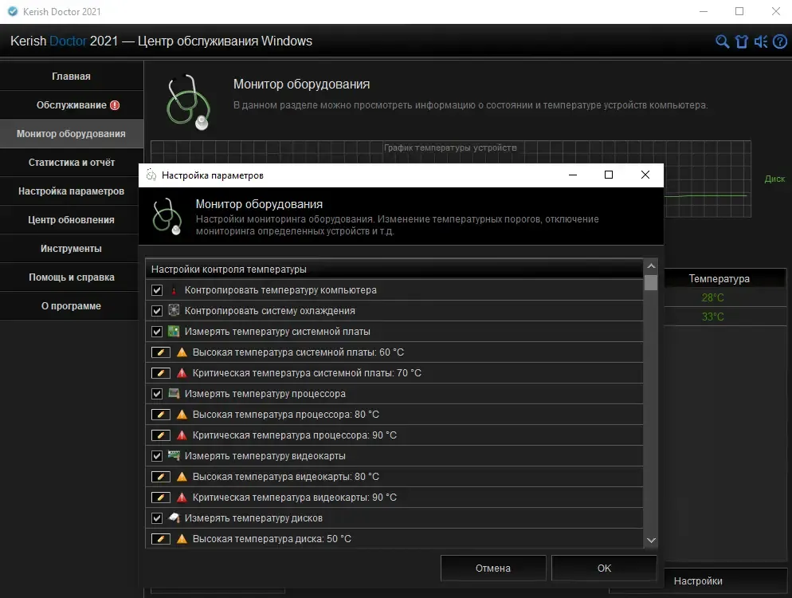
Task: Toggle Измерять температуру видеокарты checkbox
Action: 157,456
